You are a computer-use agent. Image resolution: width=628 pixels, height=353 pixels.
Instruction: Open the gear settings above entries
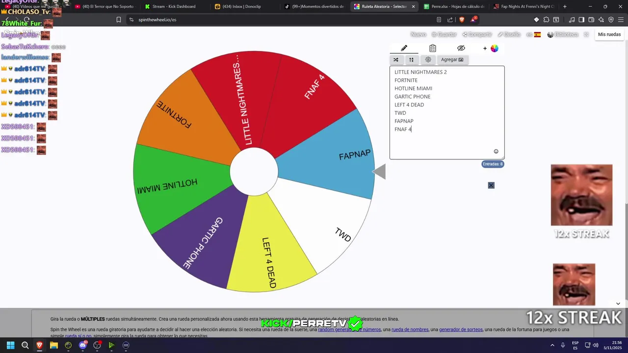tap(428, 60)
